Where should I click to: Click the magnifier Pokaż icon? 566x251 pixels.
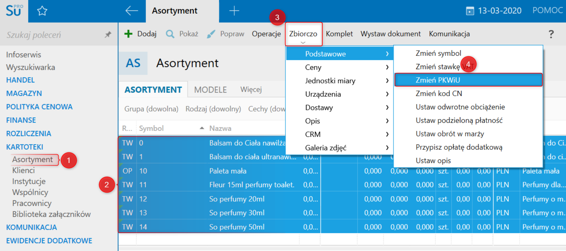click(170, 34)
